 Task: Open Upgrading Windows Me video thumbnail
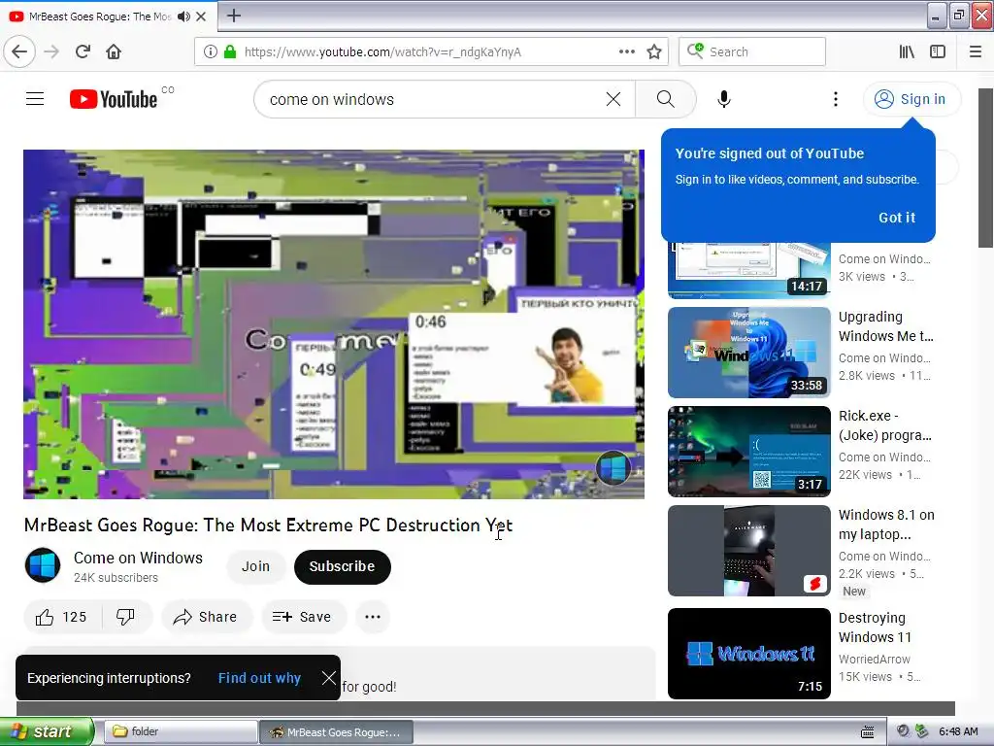748,352
